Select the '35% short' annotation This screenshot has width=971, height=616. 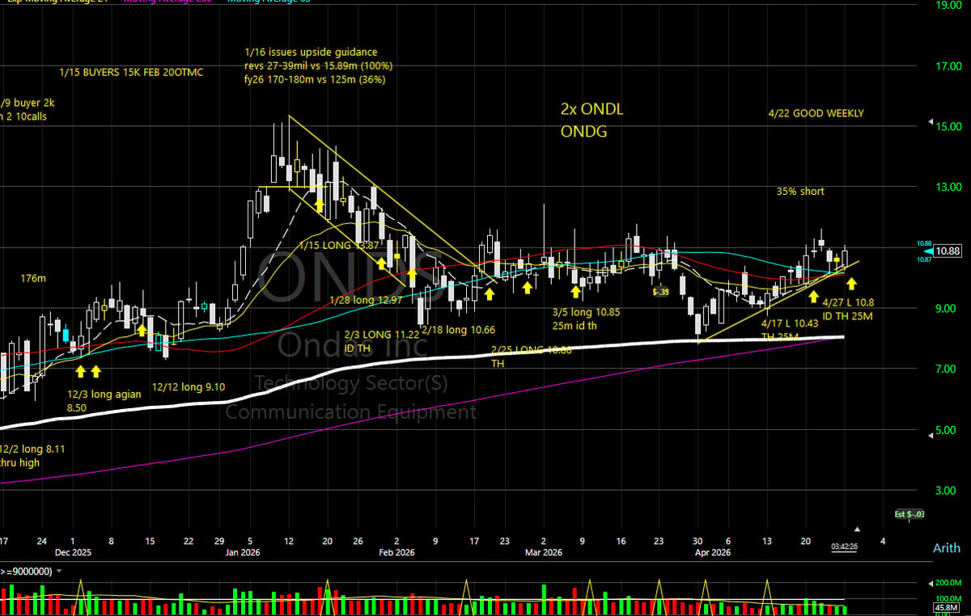click(800, 192)
